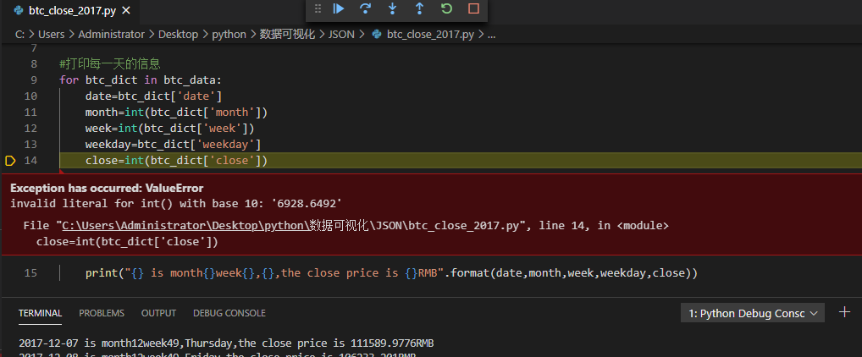The image size is (862, 357).
Task: Click the print statement on line 15
Action: tap(391, 273)
